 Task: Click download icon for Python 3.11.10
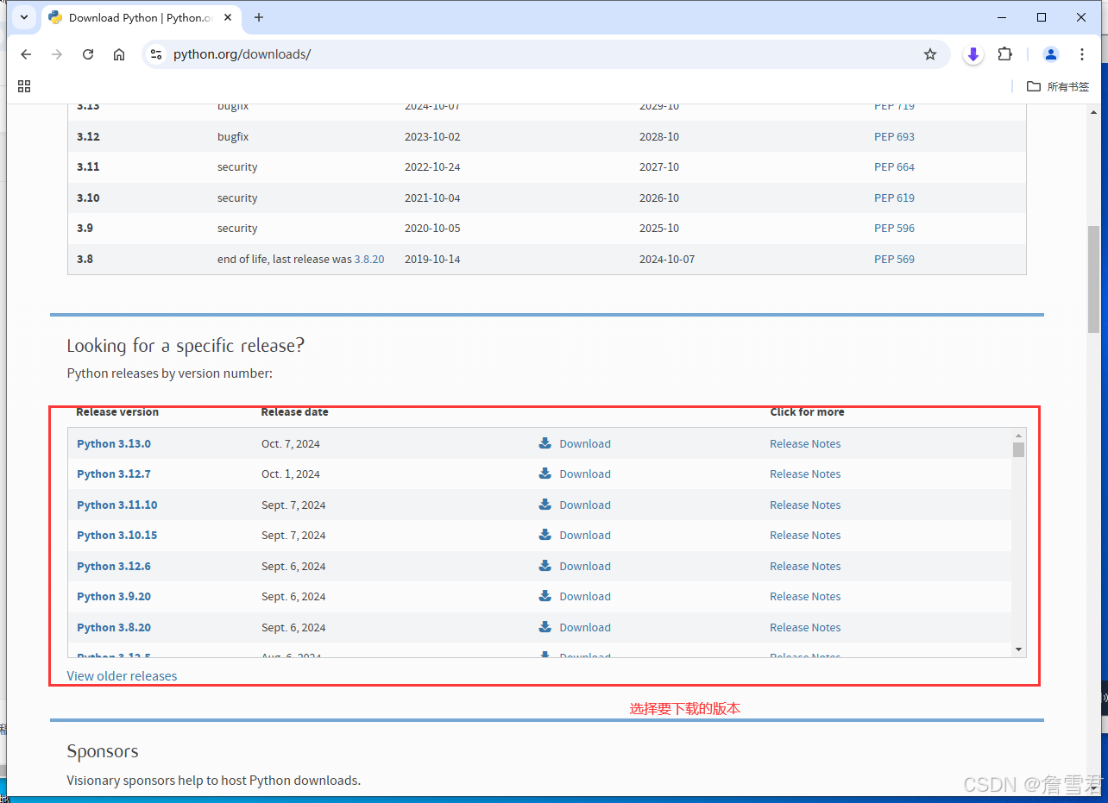click(545, 505)
